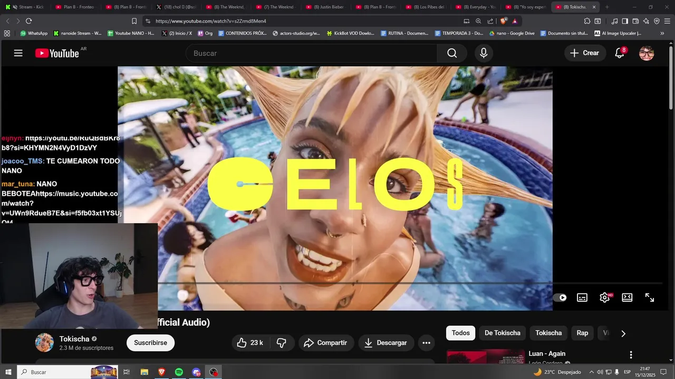675x379 pixels.
Task: Switch player to theater mode
Action: coord(627,297)
